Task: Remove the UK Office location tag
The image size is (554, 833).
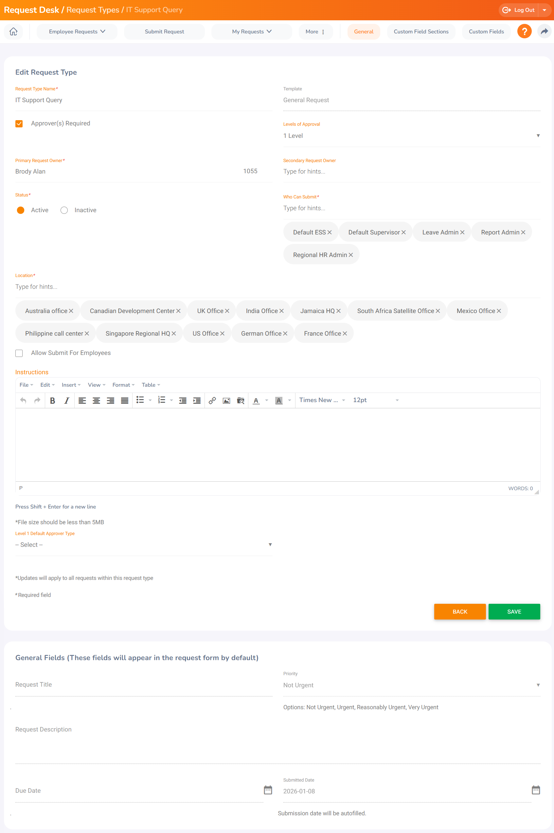Action: coord(227,311)
